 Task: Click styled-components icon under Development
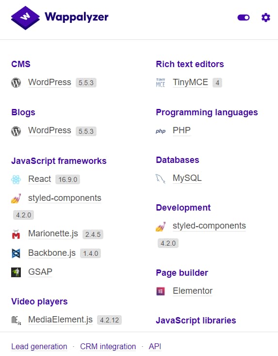(161, 226)
